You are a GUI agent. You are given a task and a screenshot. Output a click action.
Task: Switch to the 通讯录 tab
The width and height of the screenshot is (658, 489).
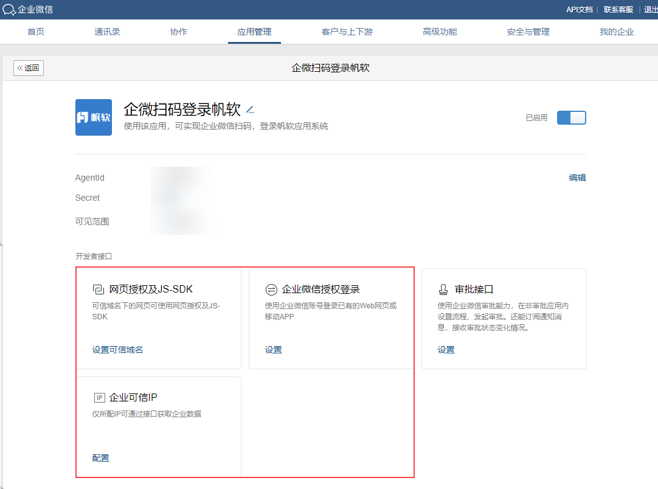click(x=107, y=32)
